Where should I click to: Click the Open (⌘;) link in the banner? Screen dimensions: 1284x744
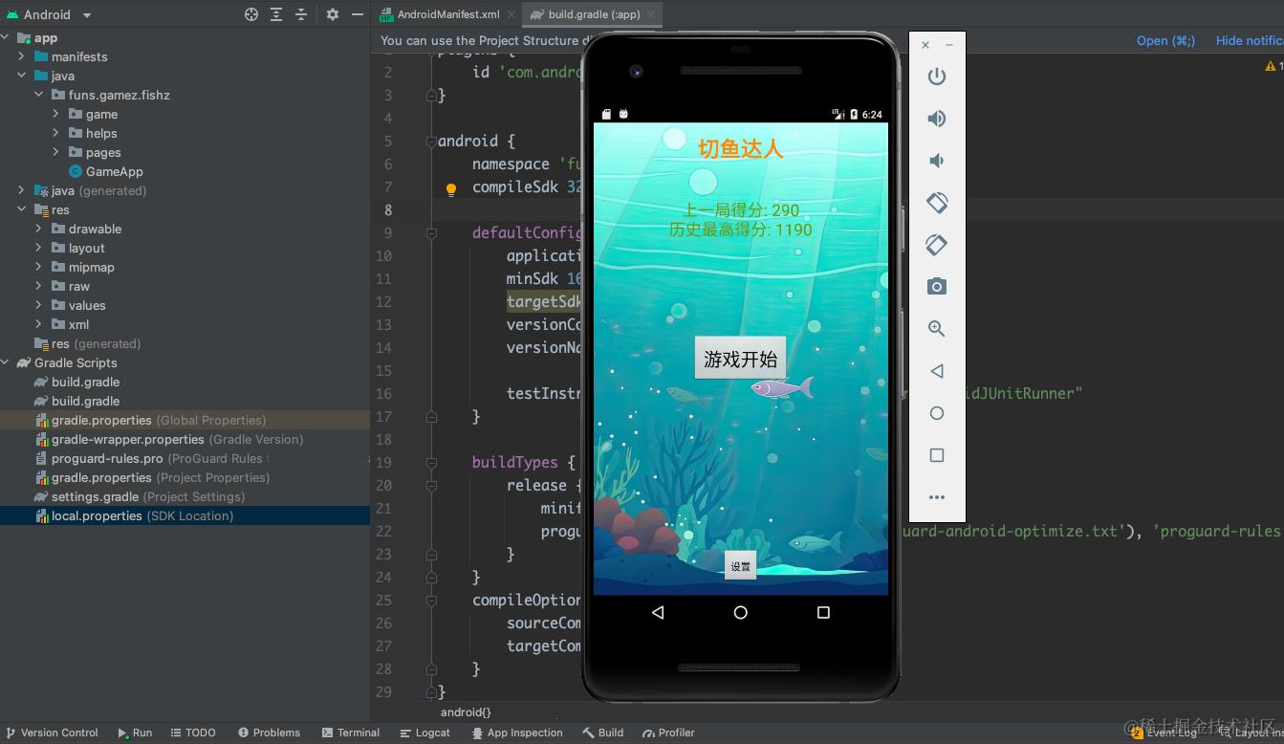pos(1165,41)
